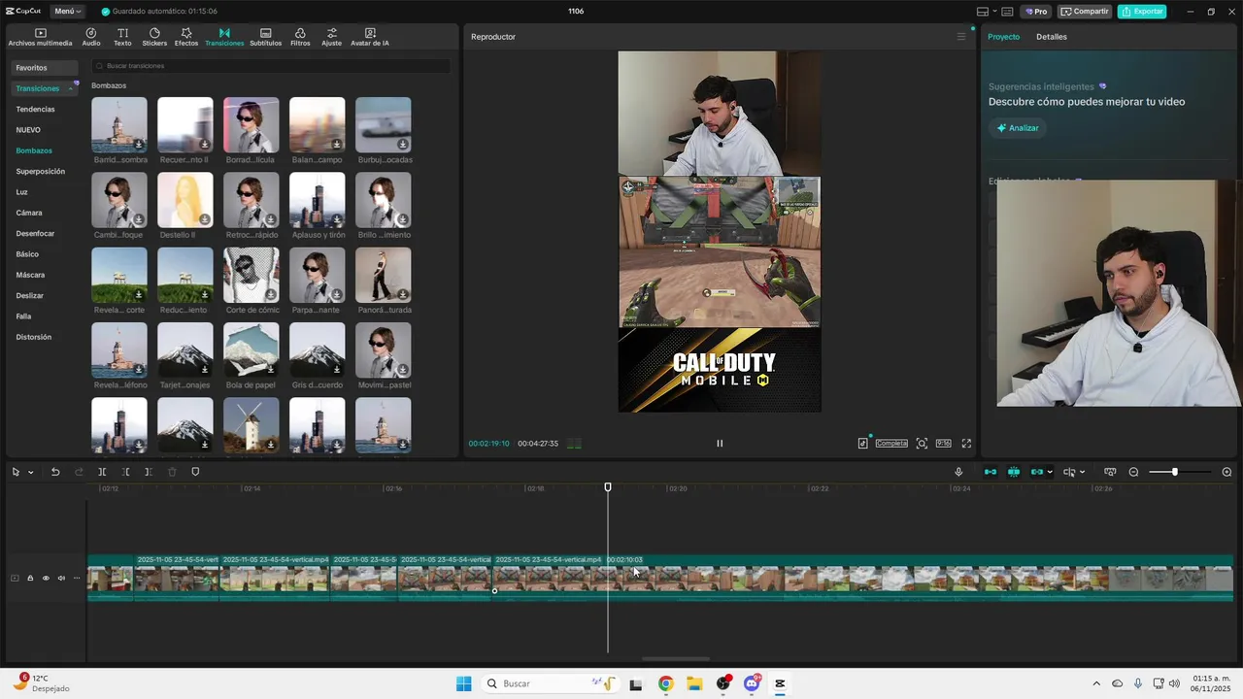The height and width of the screenshot is (699, 1243).
Task: Click the timeline playhead marker
Action: 608,487
